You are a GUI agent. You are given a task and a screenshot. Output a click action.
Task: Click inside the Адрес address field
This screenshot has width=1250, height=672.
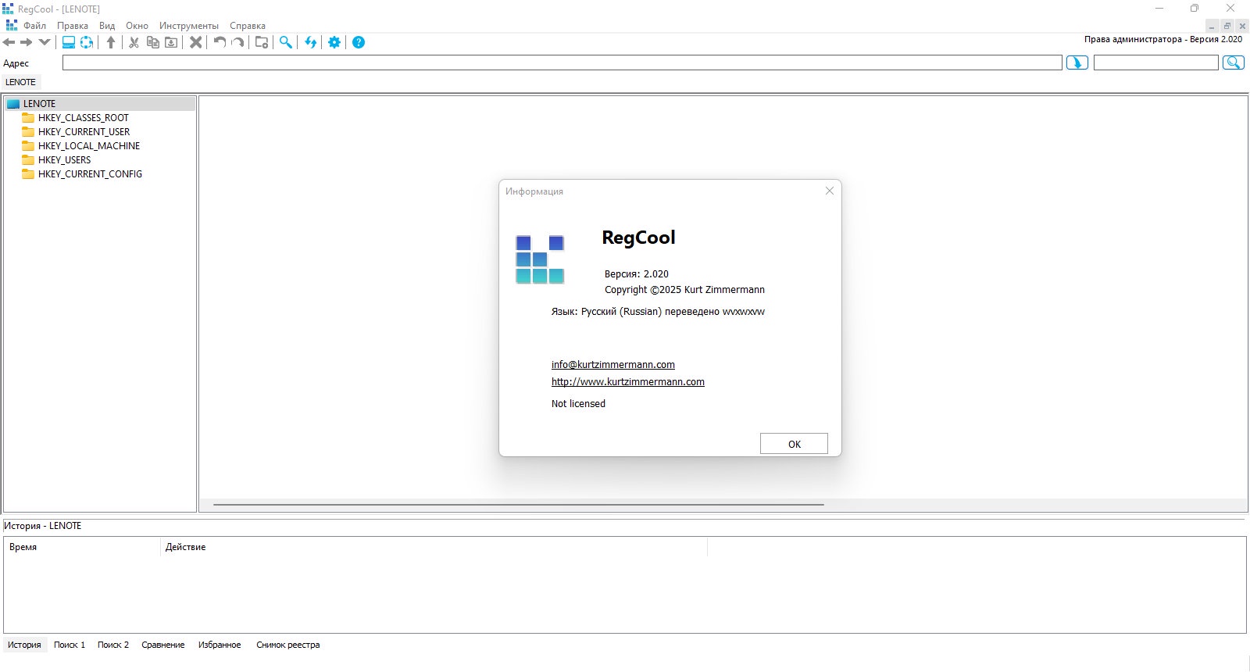click(562, 63)
